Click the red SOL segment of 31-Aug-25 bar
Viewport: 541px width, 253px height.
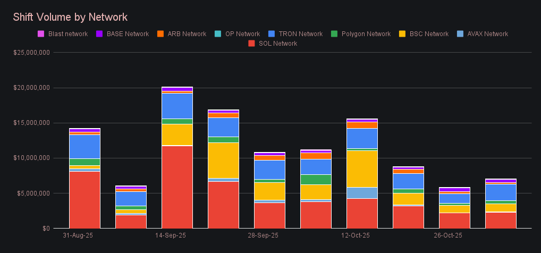point(84,199)
